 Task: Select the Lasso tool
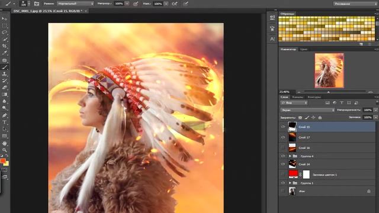[4, 33]
